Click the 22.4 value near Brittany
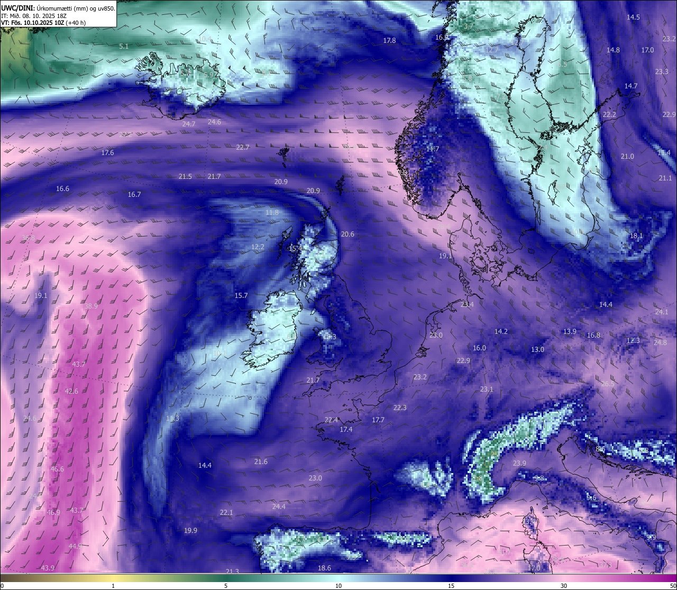This screenshot has width=677, height=590. [x=331, y=420]
